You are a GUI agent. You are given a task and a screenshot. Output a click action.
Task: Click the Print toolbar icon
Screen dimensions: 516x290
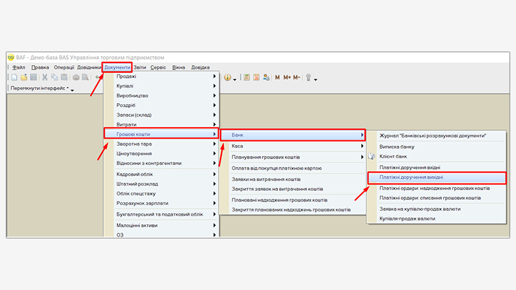76,77
